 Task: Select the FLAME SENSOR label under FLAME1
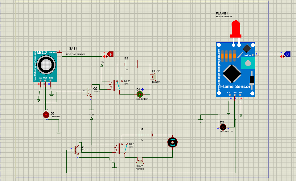tap(224, 17)
